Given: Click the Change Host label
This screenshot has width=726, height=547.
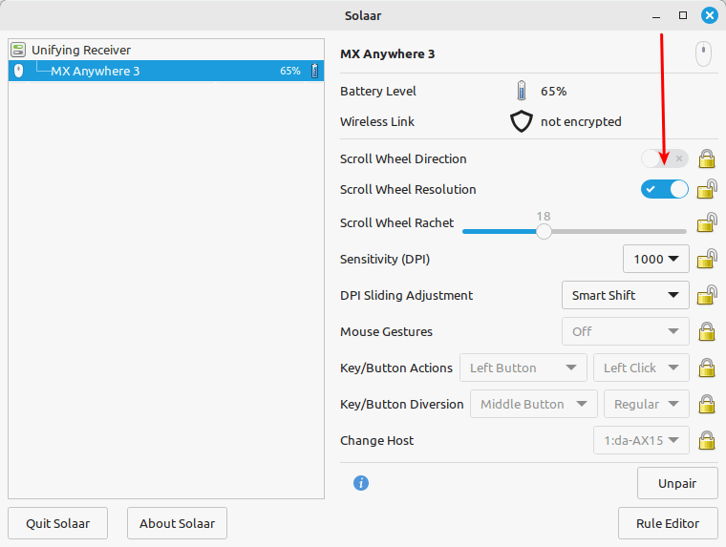Looking at the screenshot, I should coord(377,441).
